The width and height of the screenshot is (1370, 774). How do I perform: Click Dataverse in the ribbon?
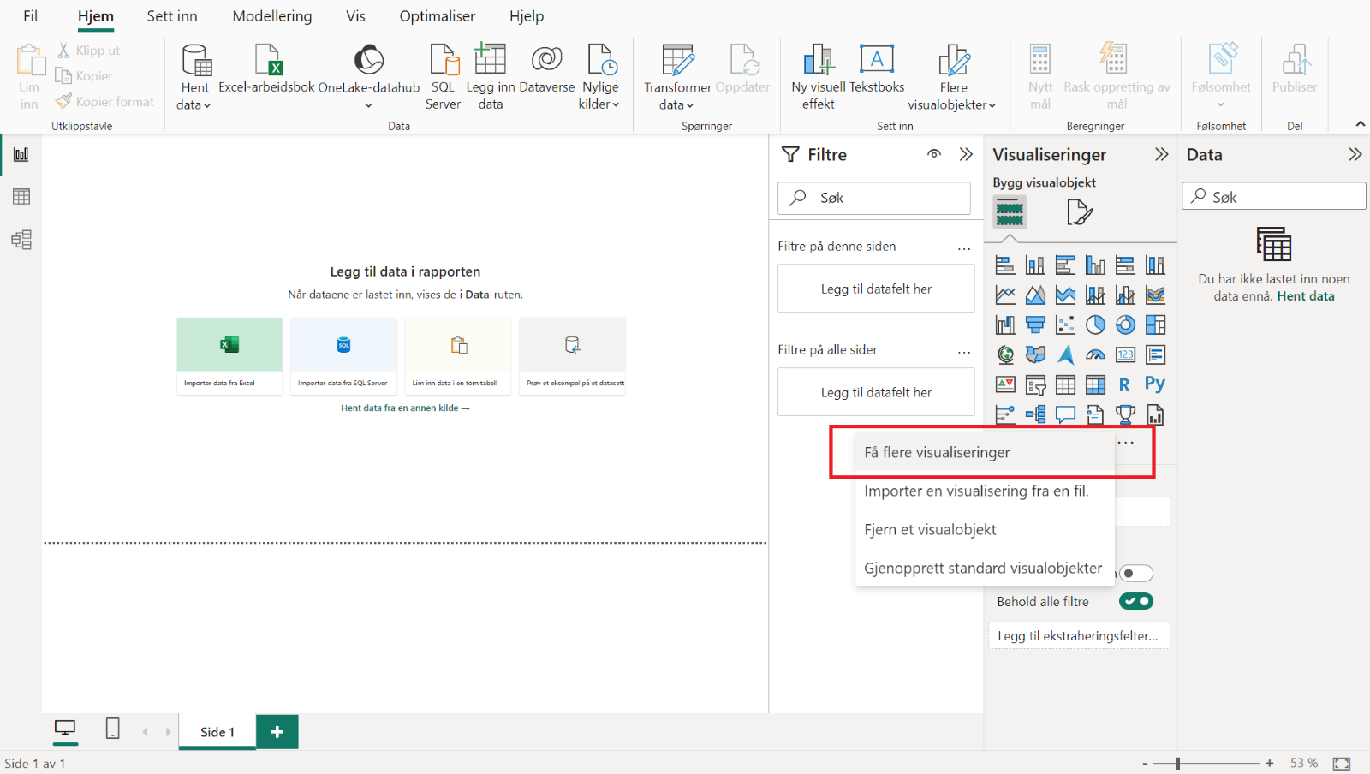click(546, 69)
